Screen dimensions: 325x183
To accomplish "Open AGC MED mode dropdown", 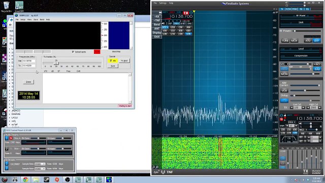I will point(303,130).
